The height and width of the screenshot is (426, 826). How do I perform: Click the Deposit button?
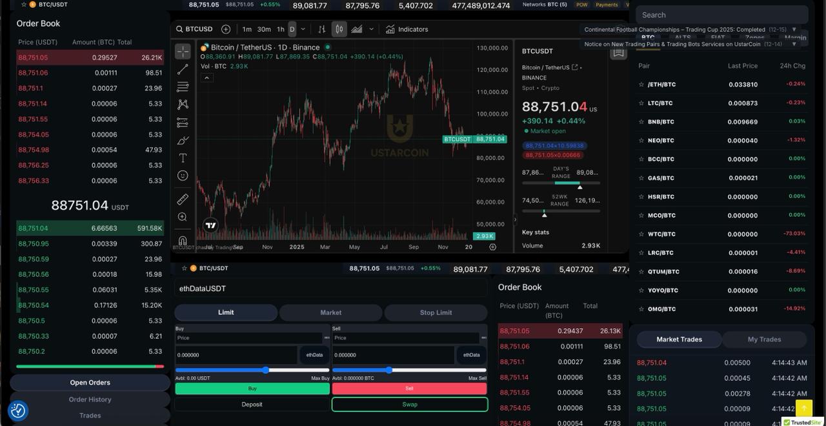click(x=252, y=405)
